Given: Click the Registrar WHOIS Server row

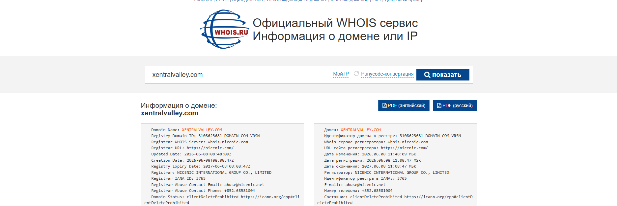Looking at the screenshot, I should click(x=200, y=142).
